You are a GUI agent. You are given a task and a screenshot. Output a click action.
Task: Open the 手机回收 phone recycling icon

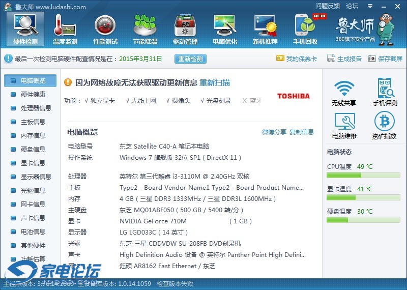(305, 28)
